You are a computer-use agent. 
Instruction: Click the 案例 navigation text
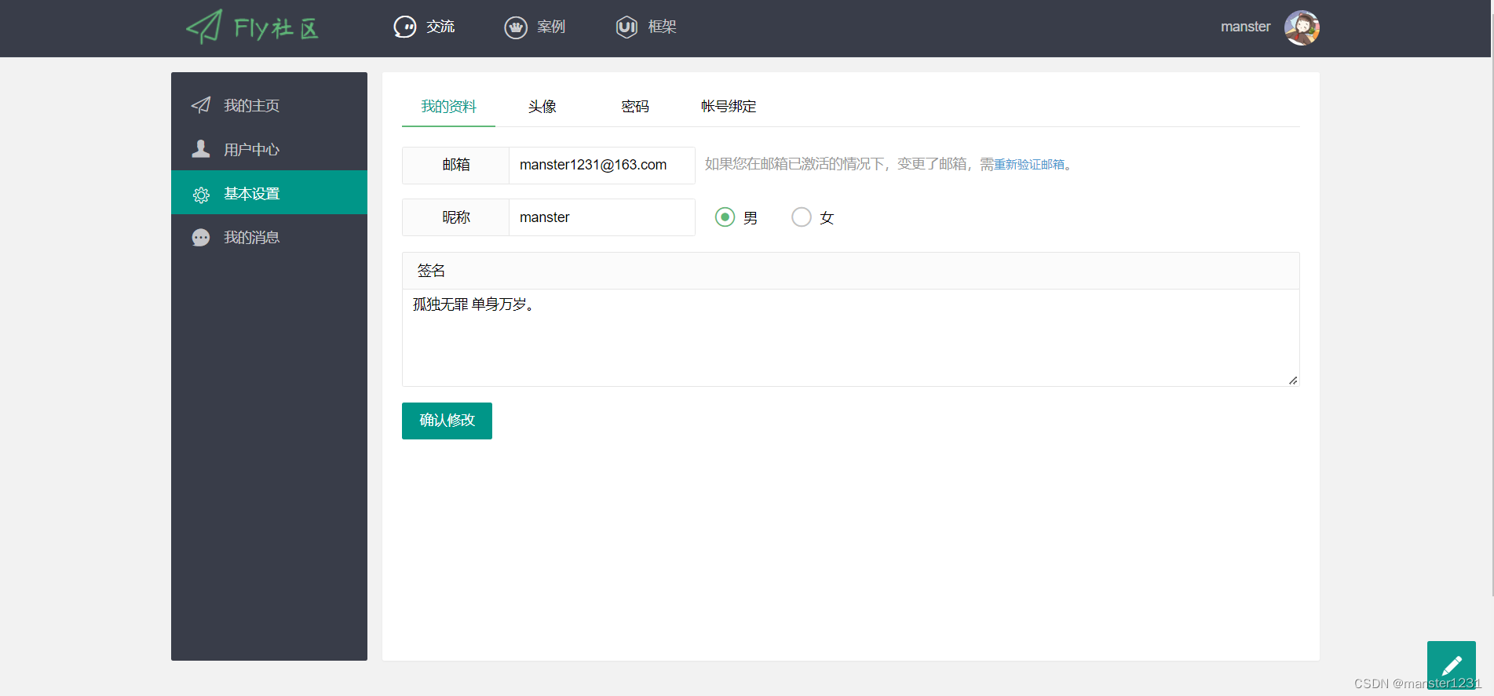coord(551,27)
